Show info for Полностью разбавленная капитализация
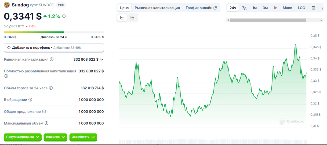Viewport: 327px width, 145px height. [6, 76]
